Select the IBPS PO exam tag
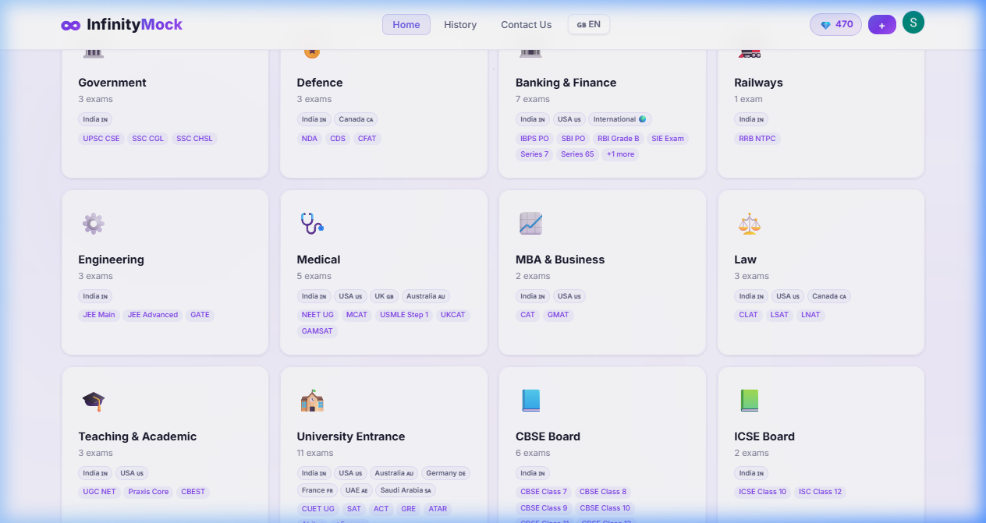The width and height of the screenshot is (986, 523). (x=534, y=139)
